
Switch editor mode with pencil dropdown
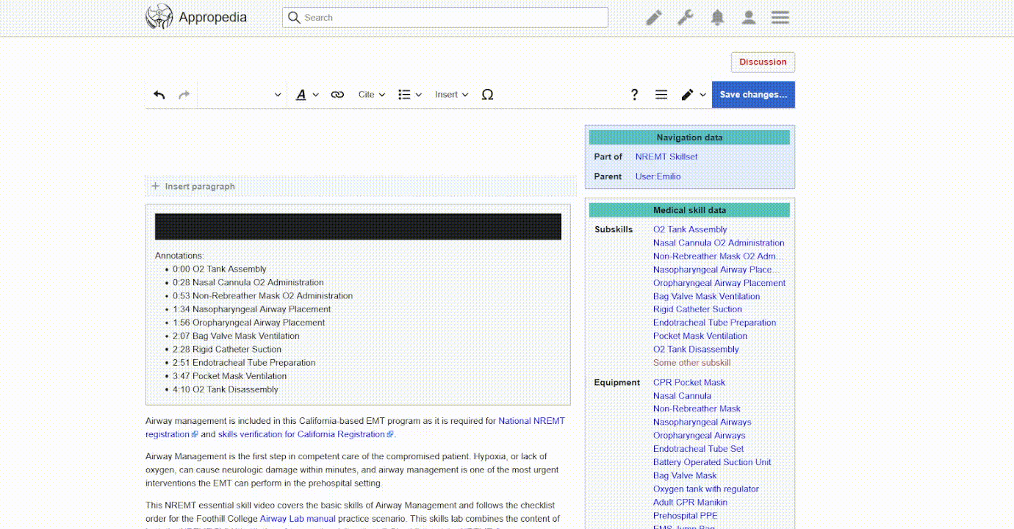[x=693, y=95]
